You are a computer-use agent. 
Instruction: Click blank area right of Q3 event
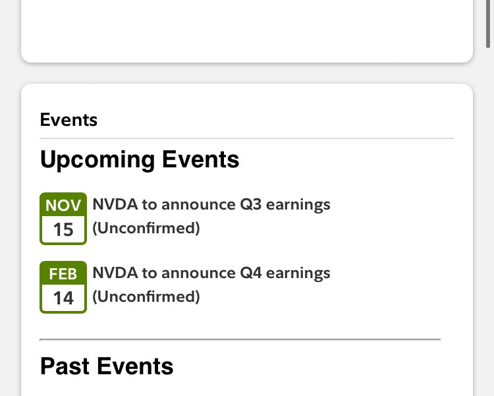tap(393, 217)
